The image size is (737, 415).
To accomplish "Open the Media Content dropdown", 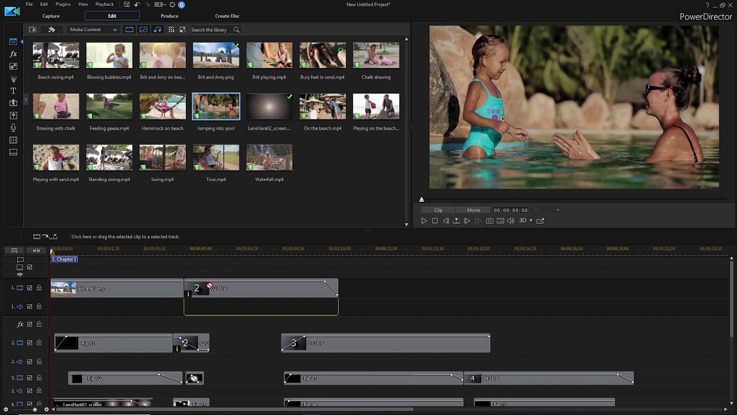I will [x=93, y=29].
